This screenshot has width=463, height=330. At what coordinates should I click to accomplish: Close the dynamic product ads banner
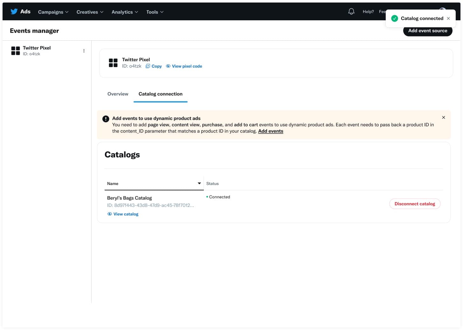point(444,117)
